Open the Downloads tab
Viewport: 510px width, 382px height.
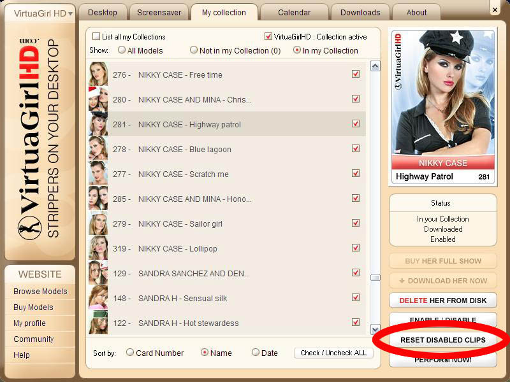point(360,13)
